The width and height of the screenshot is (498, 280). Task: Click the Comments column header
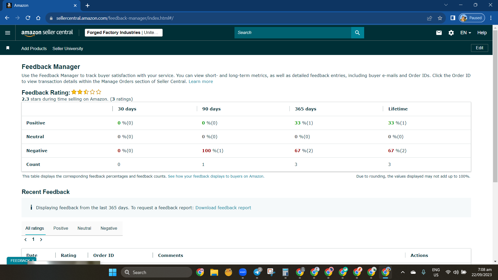click(171, 255)
